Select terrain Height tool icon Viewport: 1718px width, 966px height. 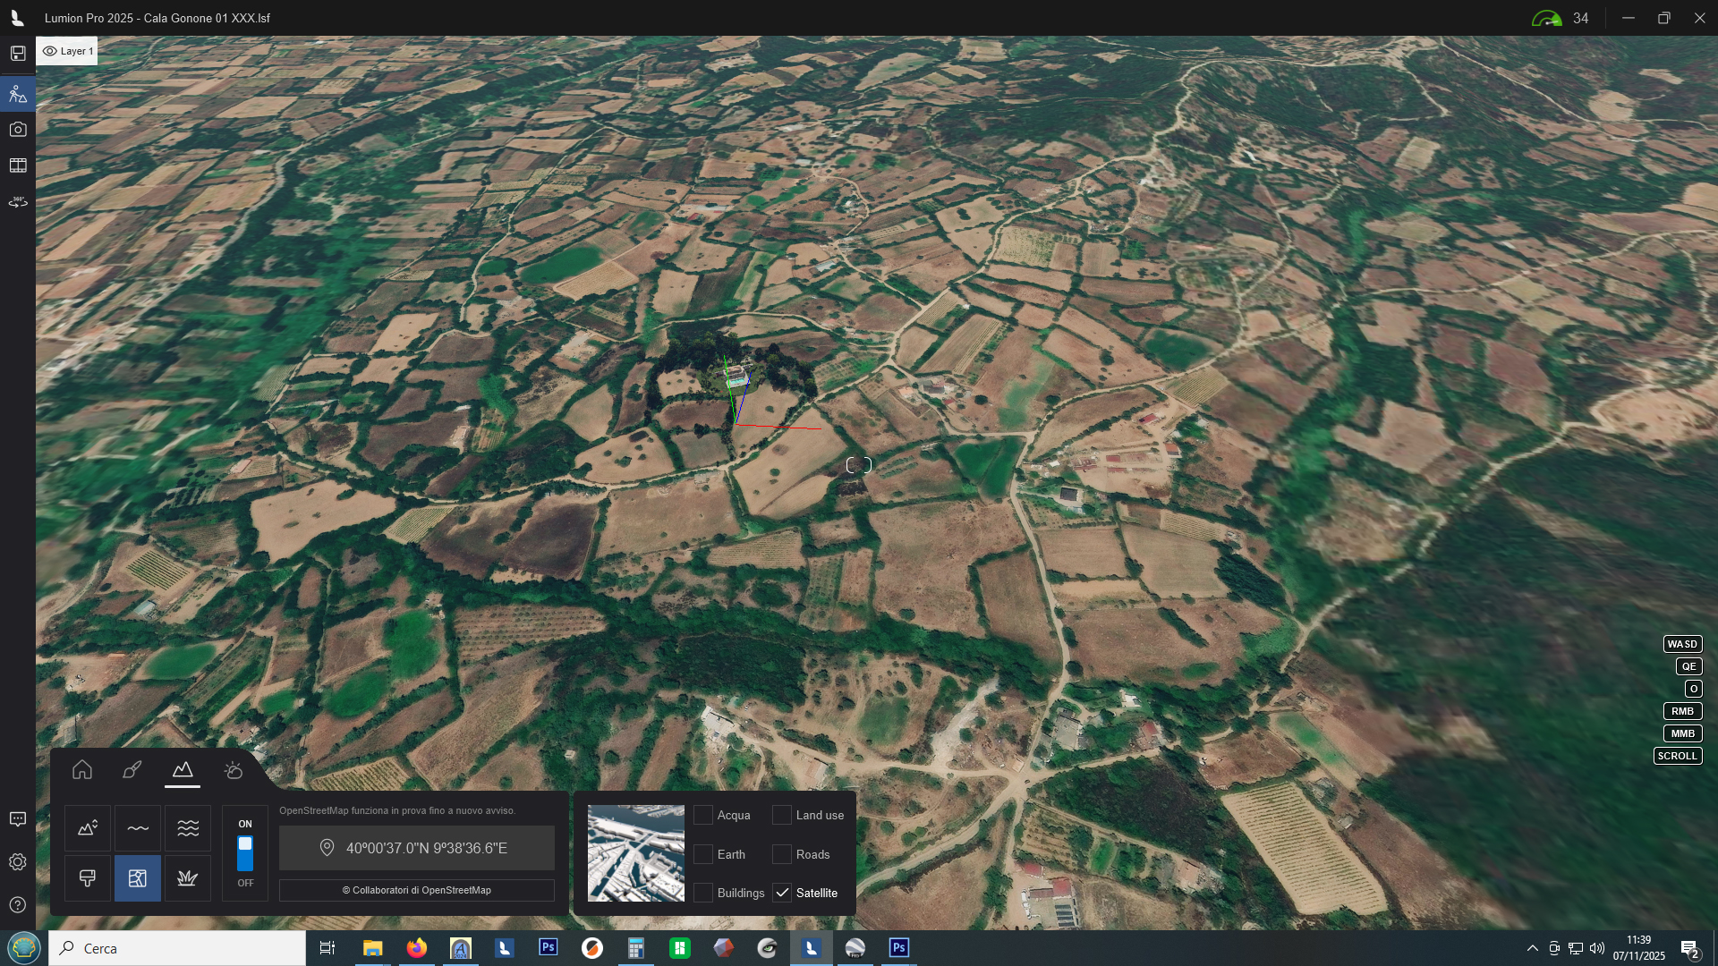click(88, 828)
